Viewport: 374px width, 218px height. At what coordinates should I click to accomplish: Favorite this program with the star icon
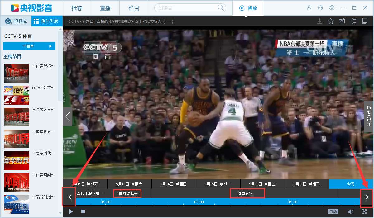click(x=331, y=21)
